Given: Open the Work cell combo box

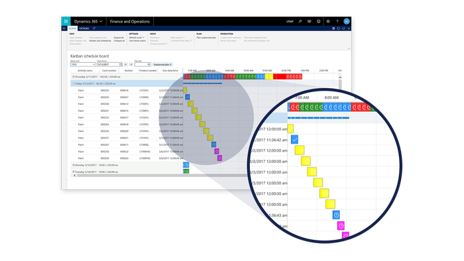Looking at the screenshot, I should (83, 64).
